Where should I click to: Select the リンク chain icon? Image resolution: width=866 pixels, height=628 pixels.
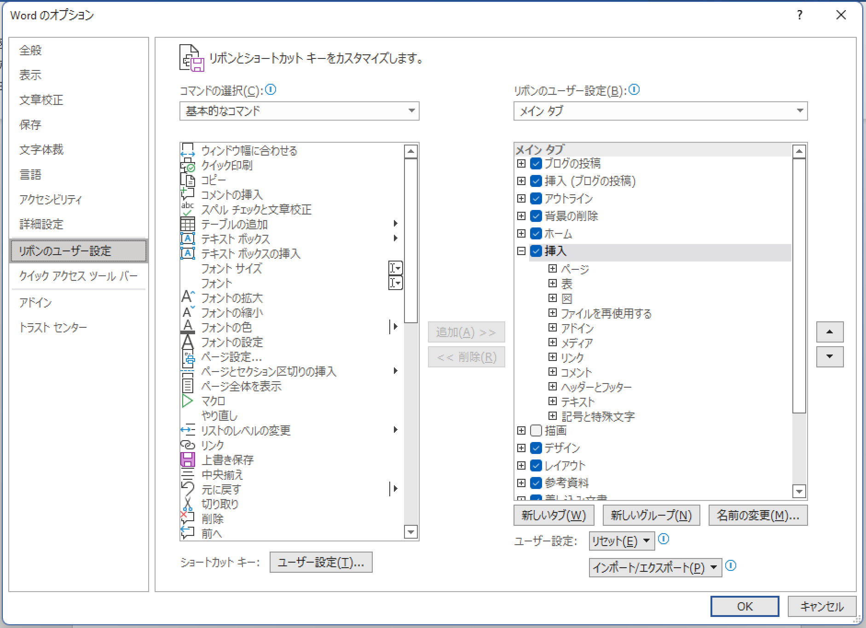pyautogui.click(x=187, y=445)
